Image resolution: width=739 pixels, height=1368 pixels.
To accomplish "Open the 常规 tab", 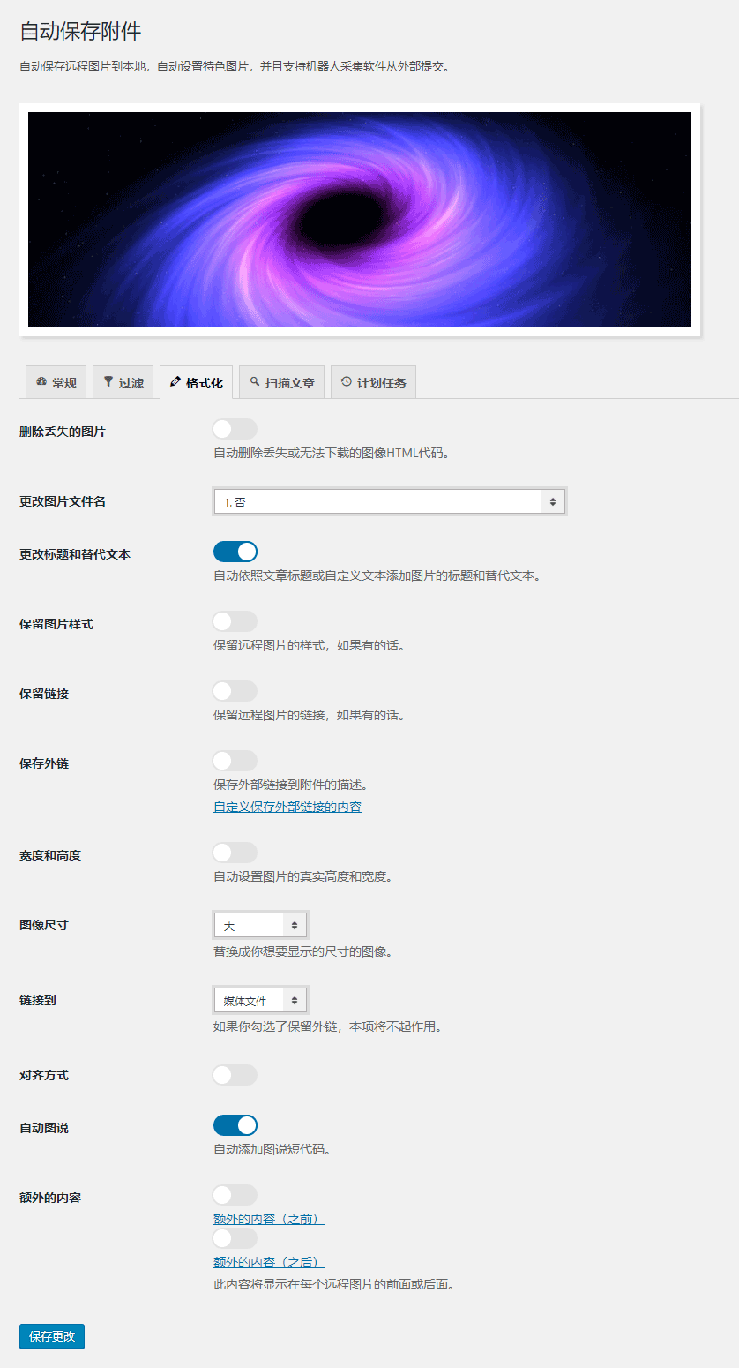I will [56, 382].
